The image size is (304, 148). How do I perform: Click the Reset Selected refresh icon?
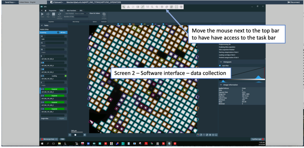click(59, 14)
